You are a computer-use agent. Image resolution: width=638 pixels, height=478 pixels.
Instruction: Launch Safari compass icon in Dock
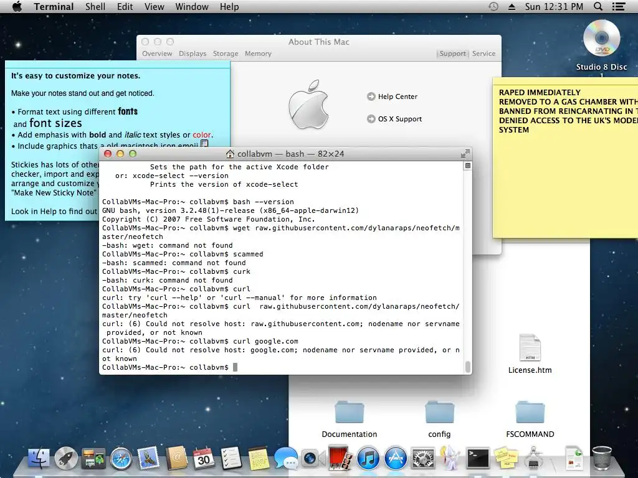(121, 459)
